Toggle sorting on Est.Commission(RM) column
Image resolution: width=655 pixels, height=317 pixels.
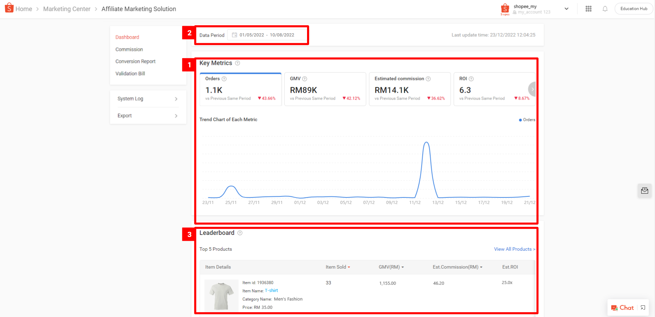[x=481, y=267]
